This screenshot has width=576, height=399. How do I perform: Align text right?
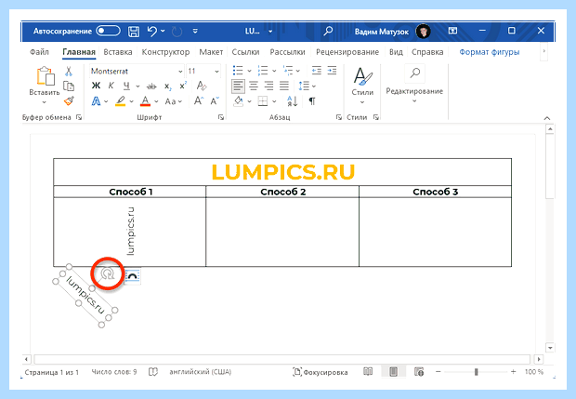pyautogui.click(x=268, y=86)
